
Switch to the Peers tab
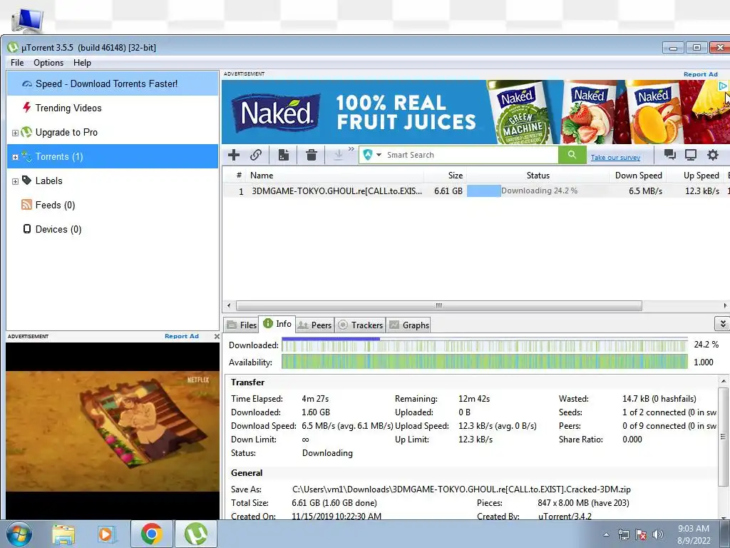pos(314,325)
